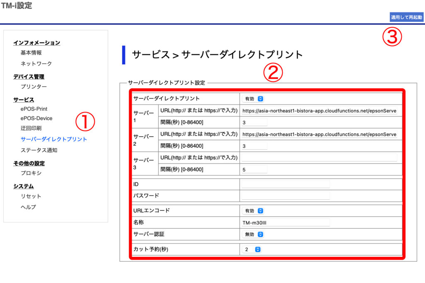Click the 適用して再起動 button
Screen dimensions: 425x283
click(406, 17)
